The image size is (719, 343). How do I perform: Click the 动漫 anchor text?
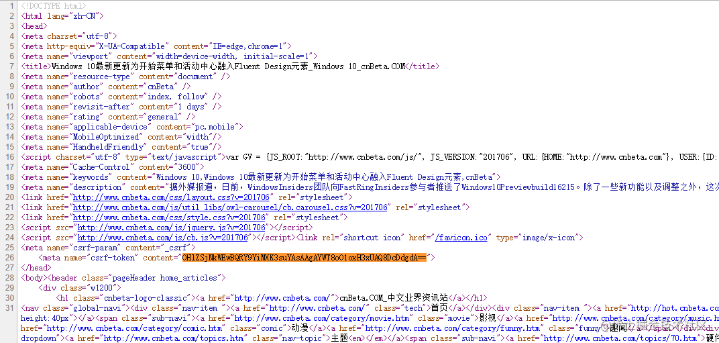[300, 329]
